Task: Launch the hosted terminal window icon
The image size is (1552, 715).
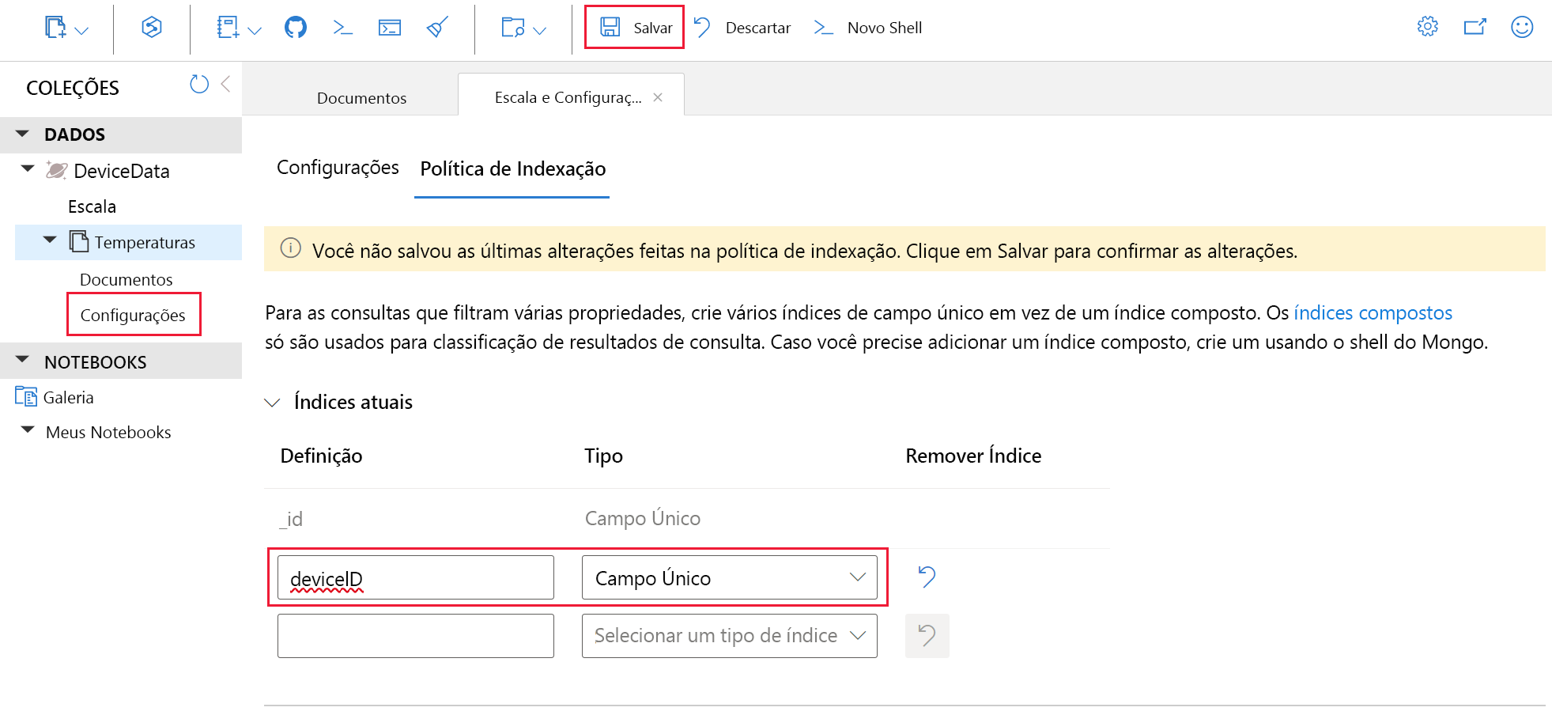Action: pyautogui.click(x=390, y=26)
